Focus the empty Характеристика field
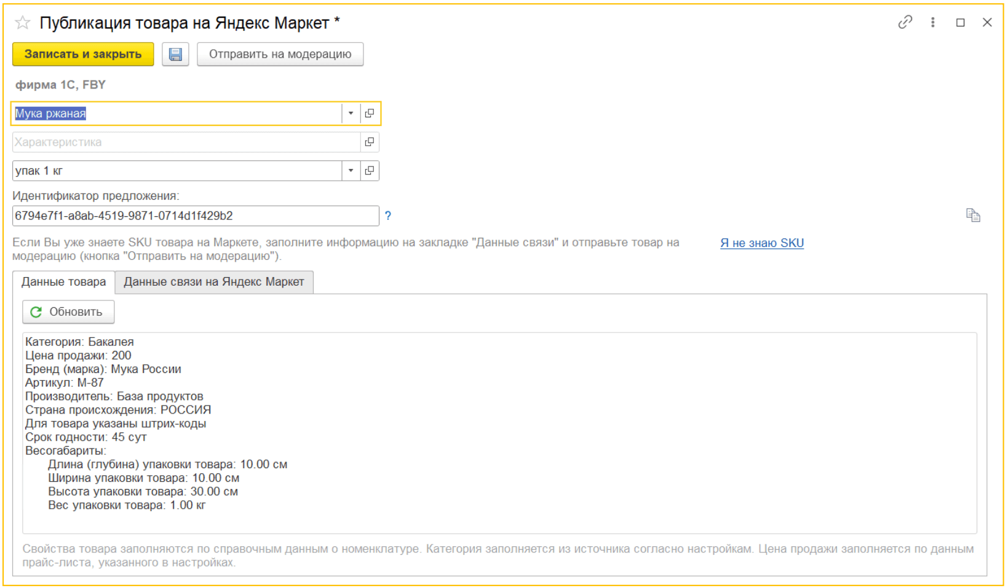 click(x=185, y=142)
